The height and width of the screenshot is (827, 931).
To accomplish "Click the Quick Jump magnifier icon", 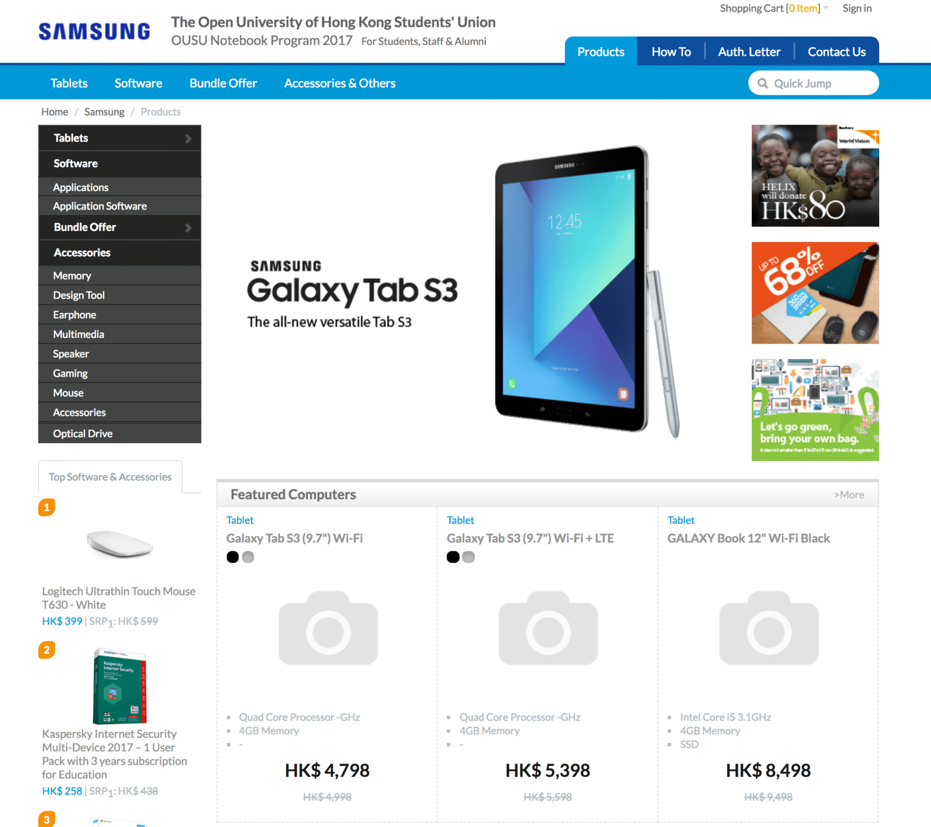I will pyautogui.click(x=762, y=83).
